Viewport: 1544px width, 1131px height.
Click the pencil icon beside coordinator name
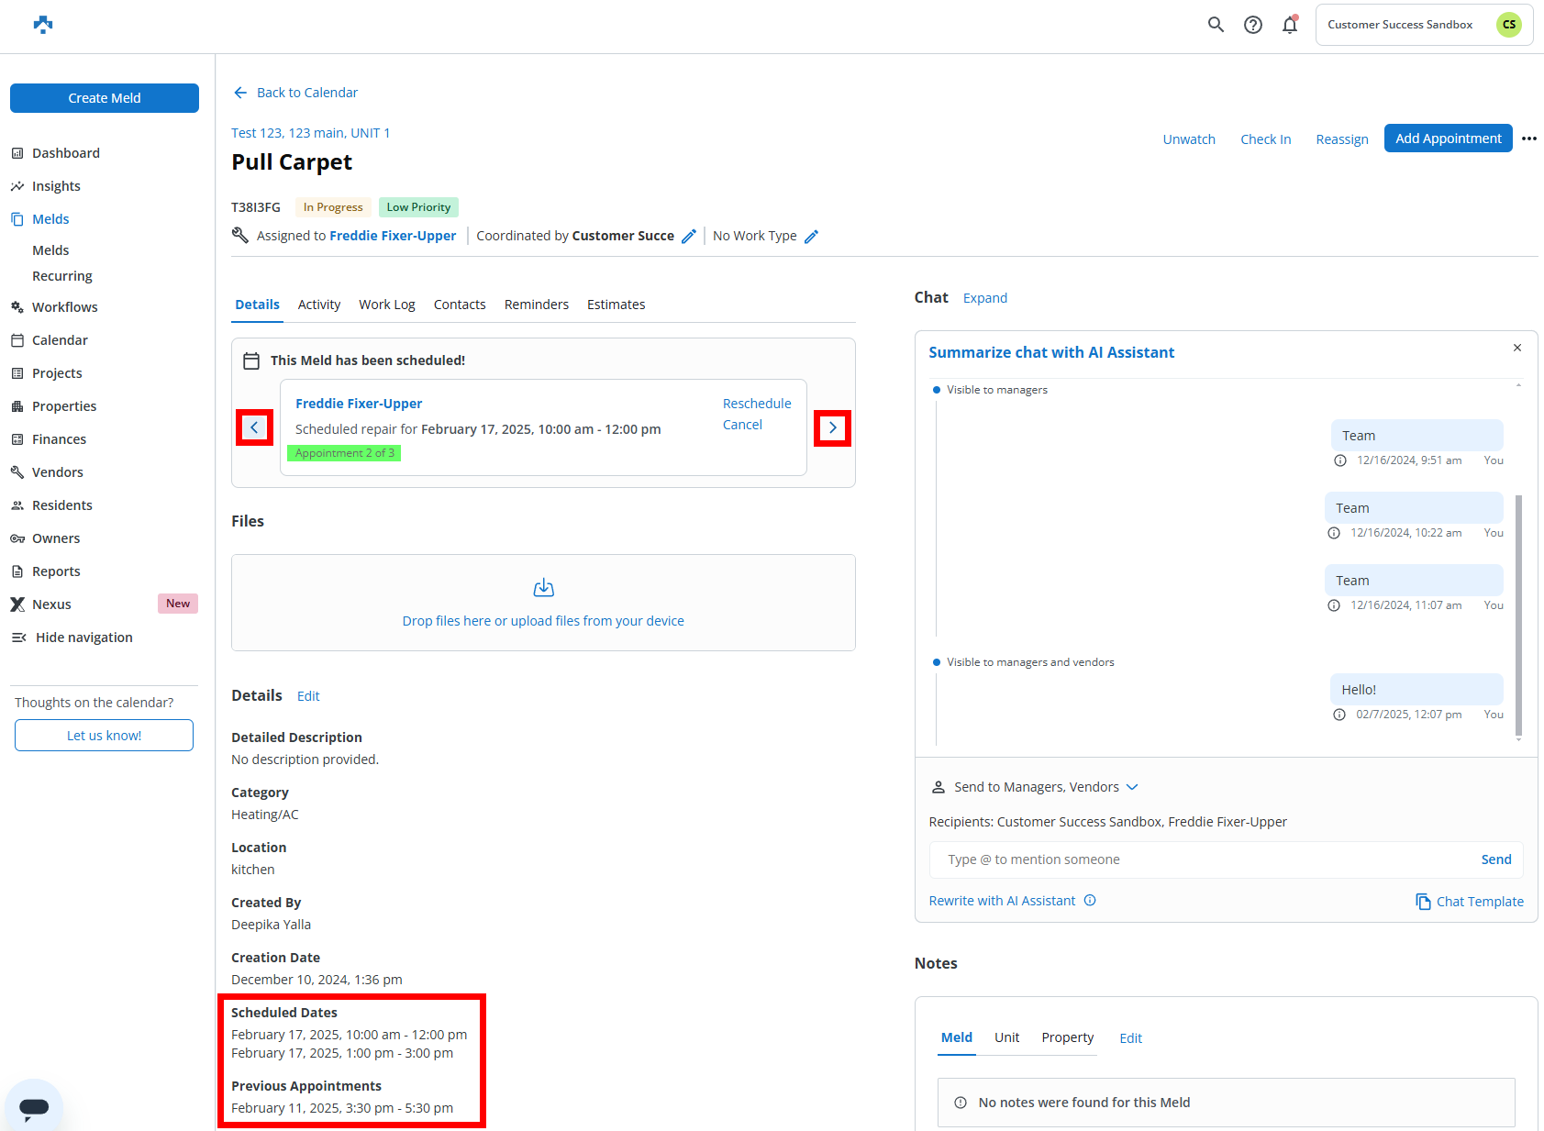[x=689, y=237]
